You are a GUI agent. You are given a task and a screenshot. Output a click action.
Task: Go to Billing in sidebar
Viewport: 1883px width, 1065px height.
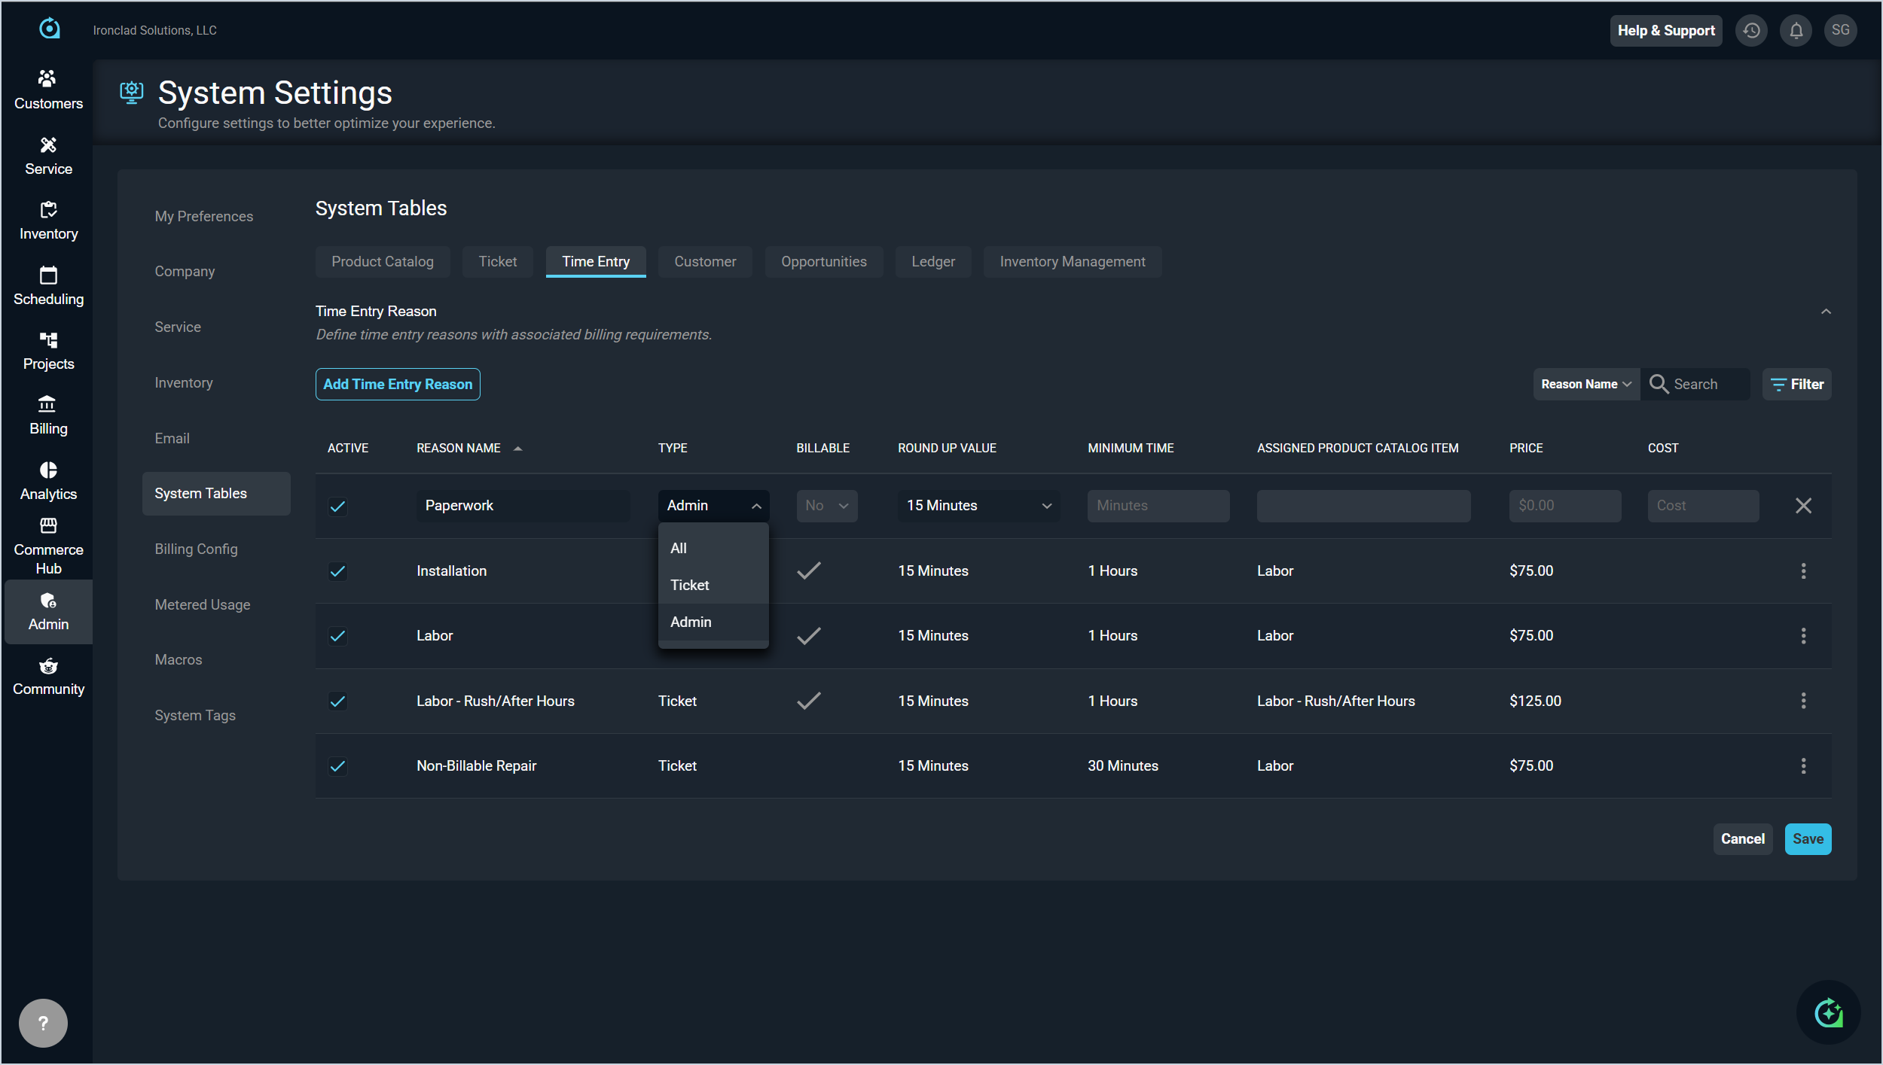(x=48, y=415)
